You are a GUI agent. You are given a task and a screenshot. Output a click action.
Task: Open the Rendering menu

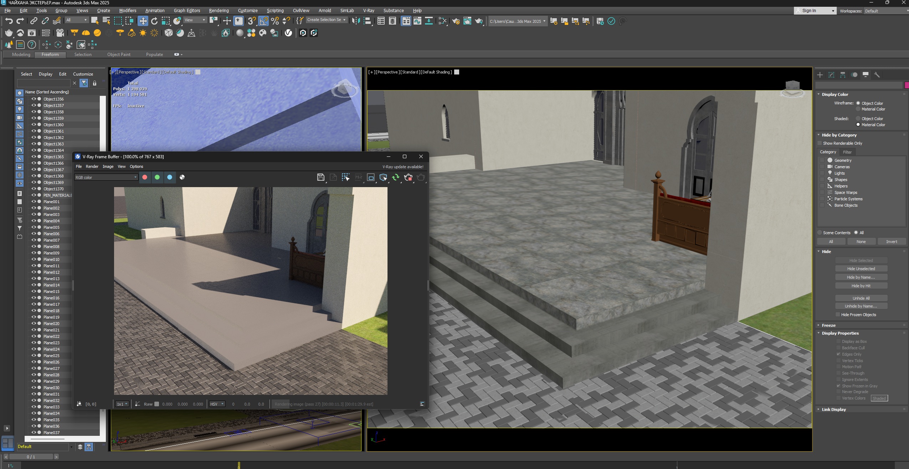tap(219, 11)
